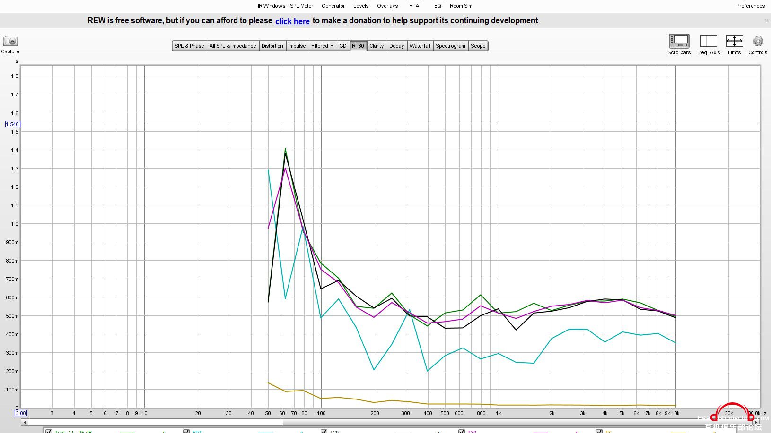Switch to the Distortion tab
Image resolution: width=771 pixels, height=433 pixels.
click(x=272, y=46)
